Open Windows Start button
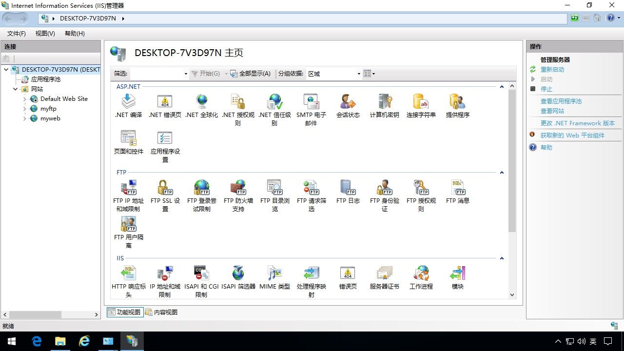The height and width of the screenshot is (351, 624). (12, 341)
